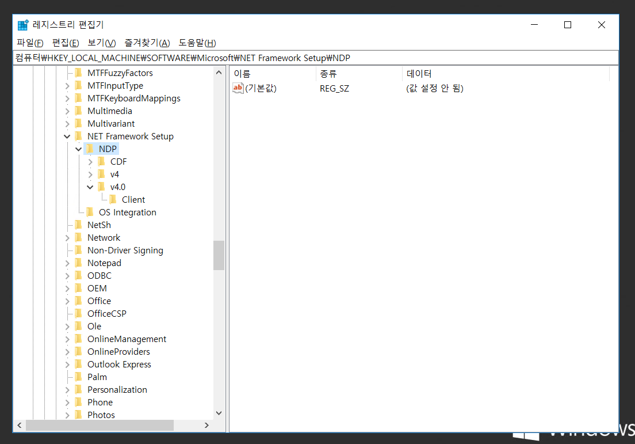Image resolution: width=635 pixels, height=444 pixels.
Task: Click the folder icon next to Palm
Action: pyautogui.click(x=79, y=377)
